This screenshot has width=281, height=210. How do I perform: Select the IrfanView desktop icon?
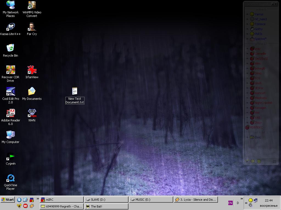pos(32,70)
